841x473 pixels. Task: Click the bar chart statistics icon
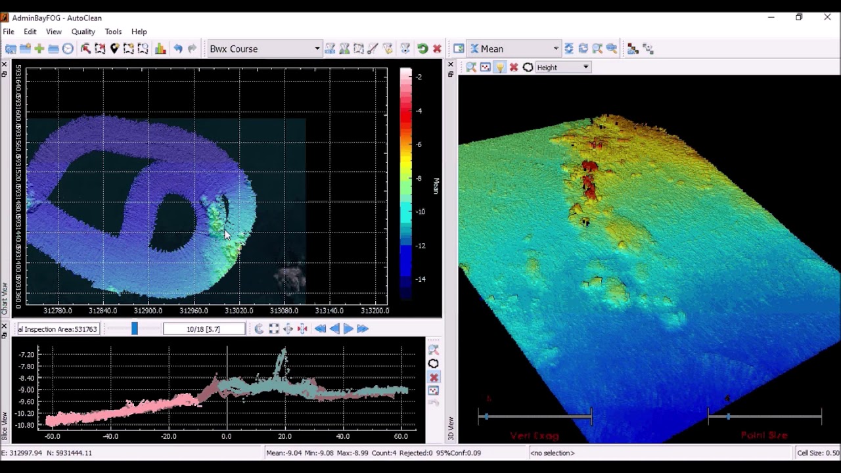point(160,49)
